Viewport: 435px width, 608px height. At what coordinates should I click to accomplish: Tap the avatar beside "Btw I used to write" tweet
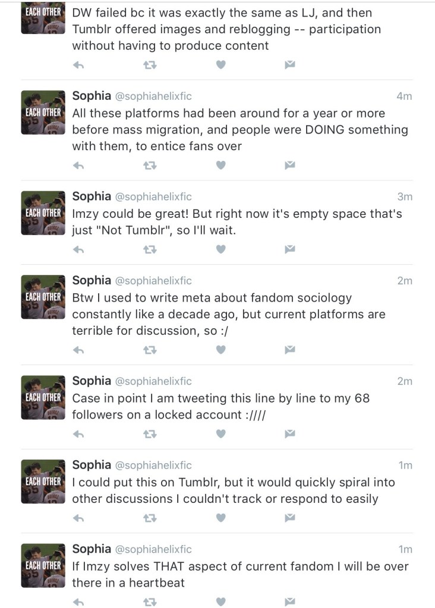[x=43, y=297]
